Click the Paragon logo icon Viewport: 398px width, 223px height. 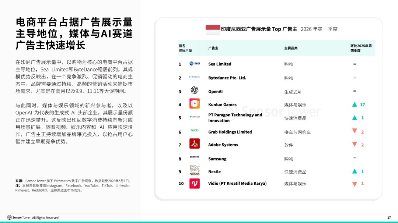[x=195, y=117]
